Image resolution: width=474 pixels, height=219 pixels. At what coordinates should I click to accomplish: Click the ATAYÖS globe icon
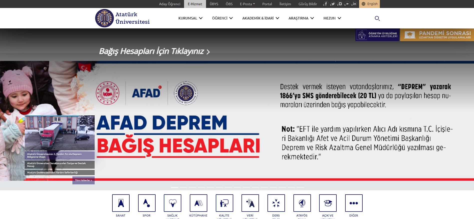coord(302,203)
